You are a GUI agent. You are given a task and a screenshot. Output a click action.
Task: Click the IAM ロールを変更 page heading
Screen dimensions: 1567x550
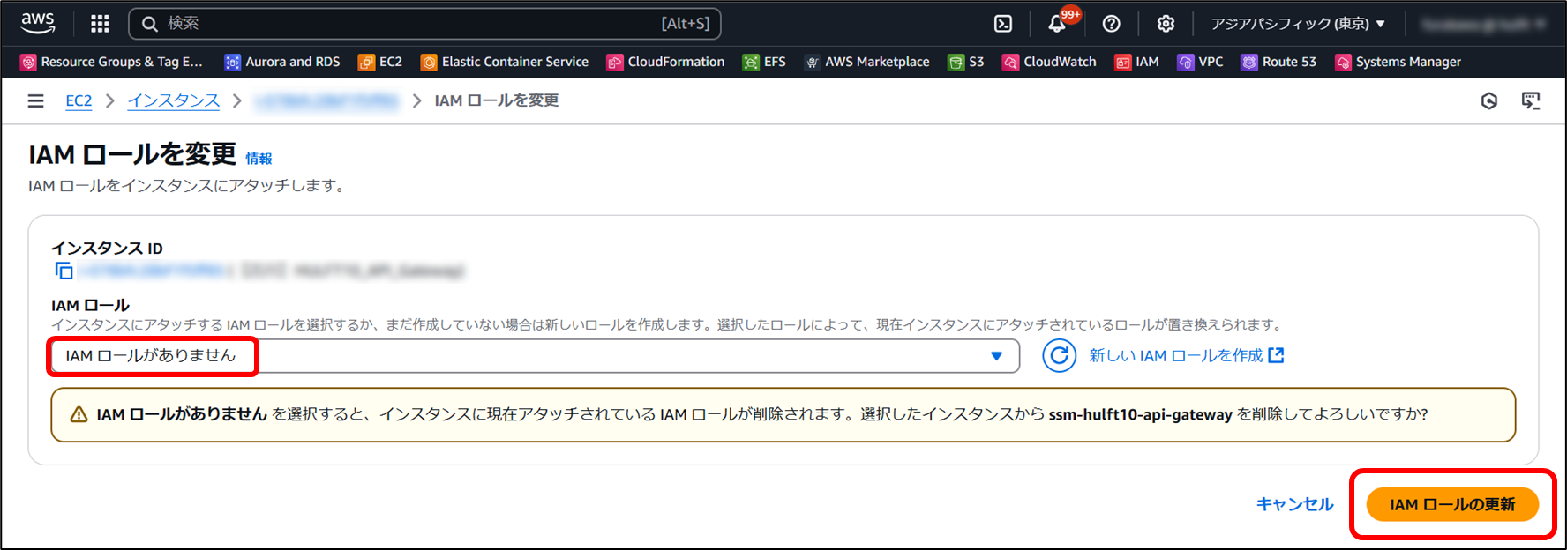[132, 154]
